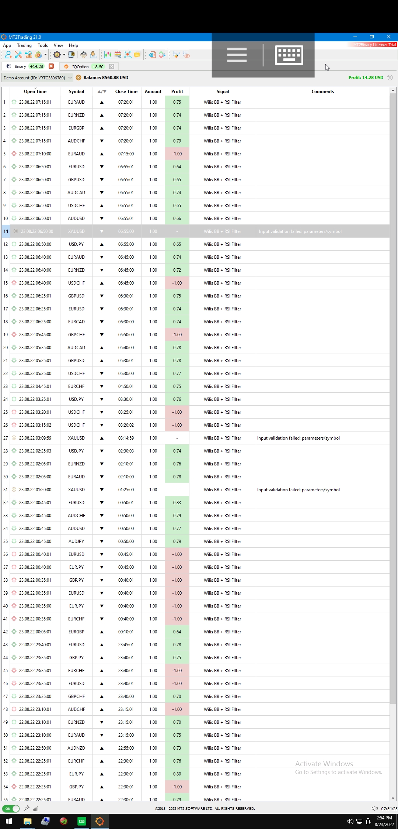Click the reset profit icon next to Profit
The image size is (398, 829).
click(390, 78)
